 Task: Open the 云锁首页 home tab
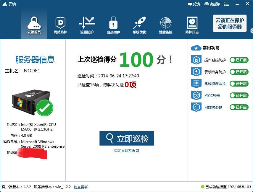[x=34, y=25]
